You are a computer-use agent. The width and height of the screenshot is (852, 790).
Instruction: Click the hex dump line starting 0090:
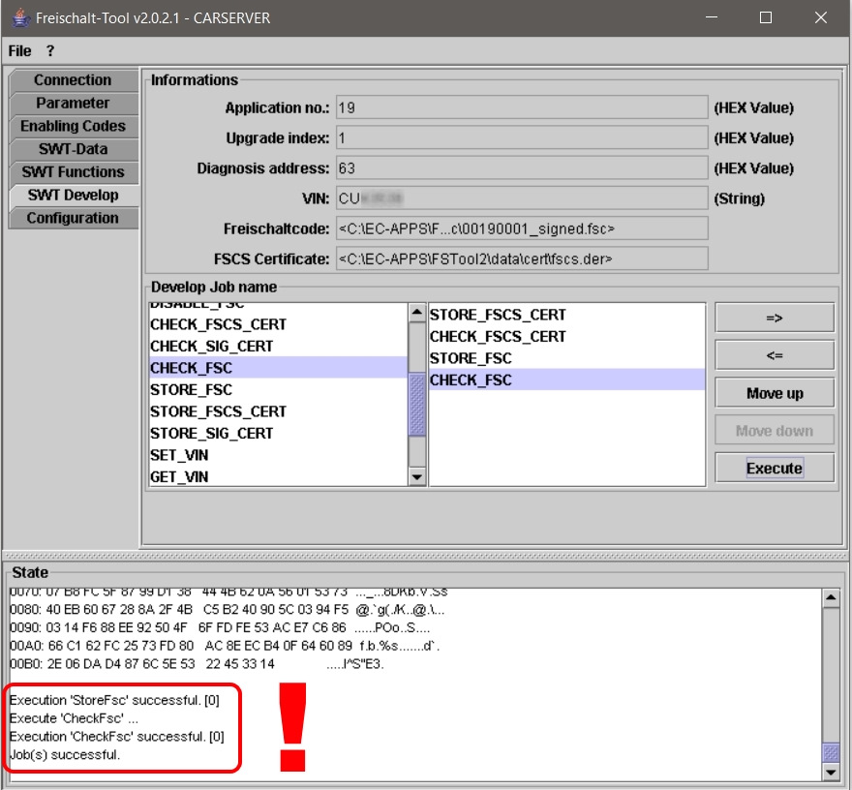click(220, 627)
